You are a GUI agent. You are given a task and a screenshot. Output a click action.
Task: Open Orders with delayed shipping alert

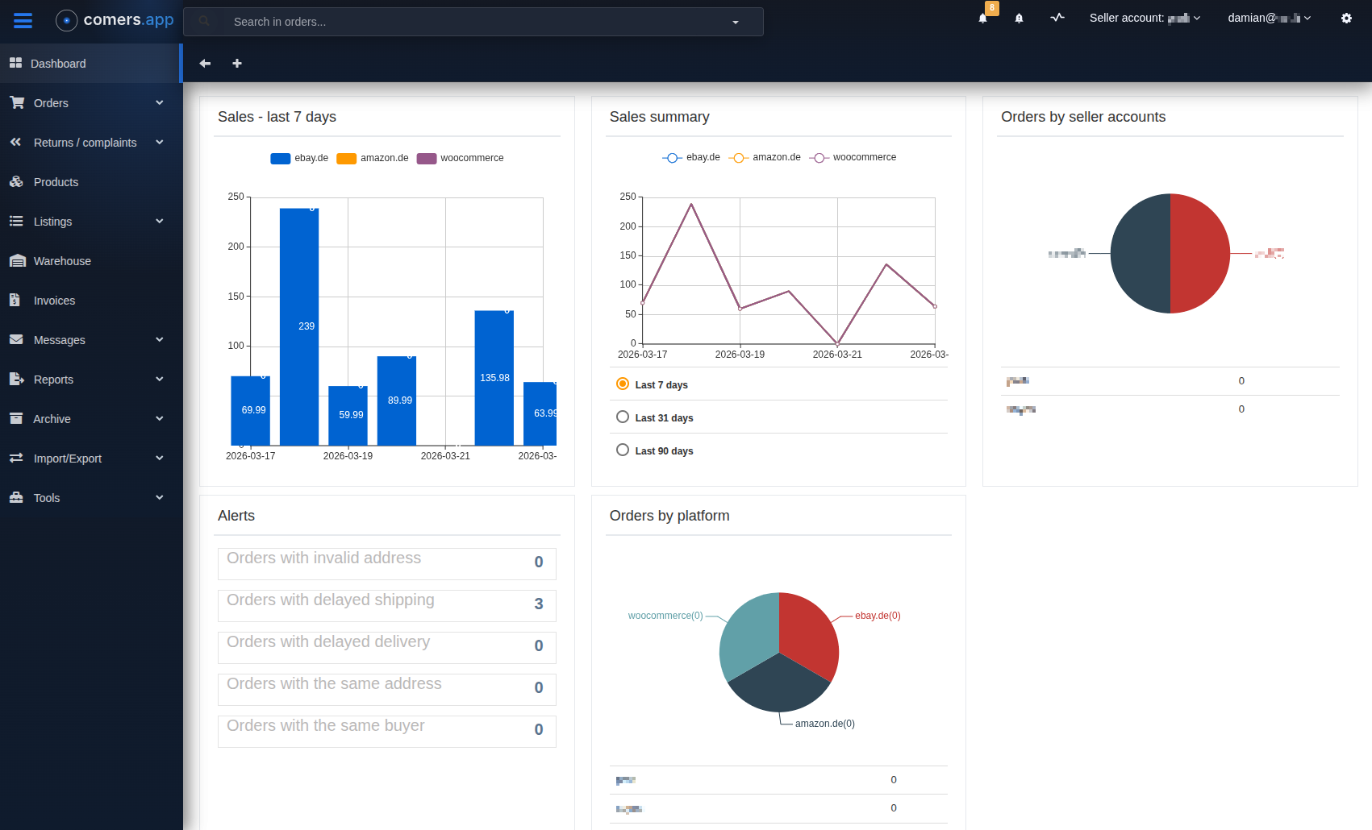coord(386,605)
